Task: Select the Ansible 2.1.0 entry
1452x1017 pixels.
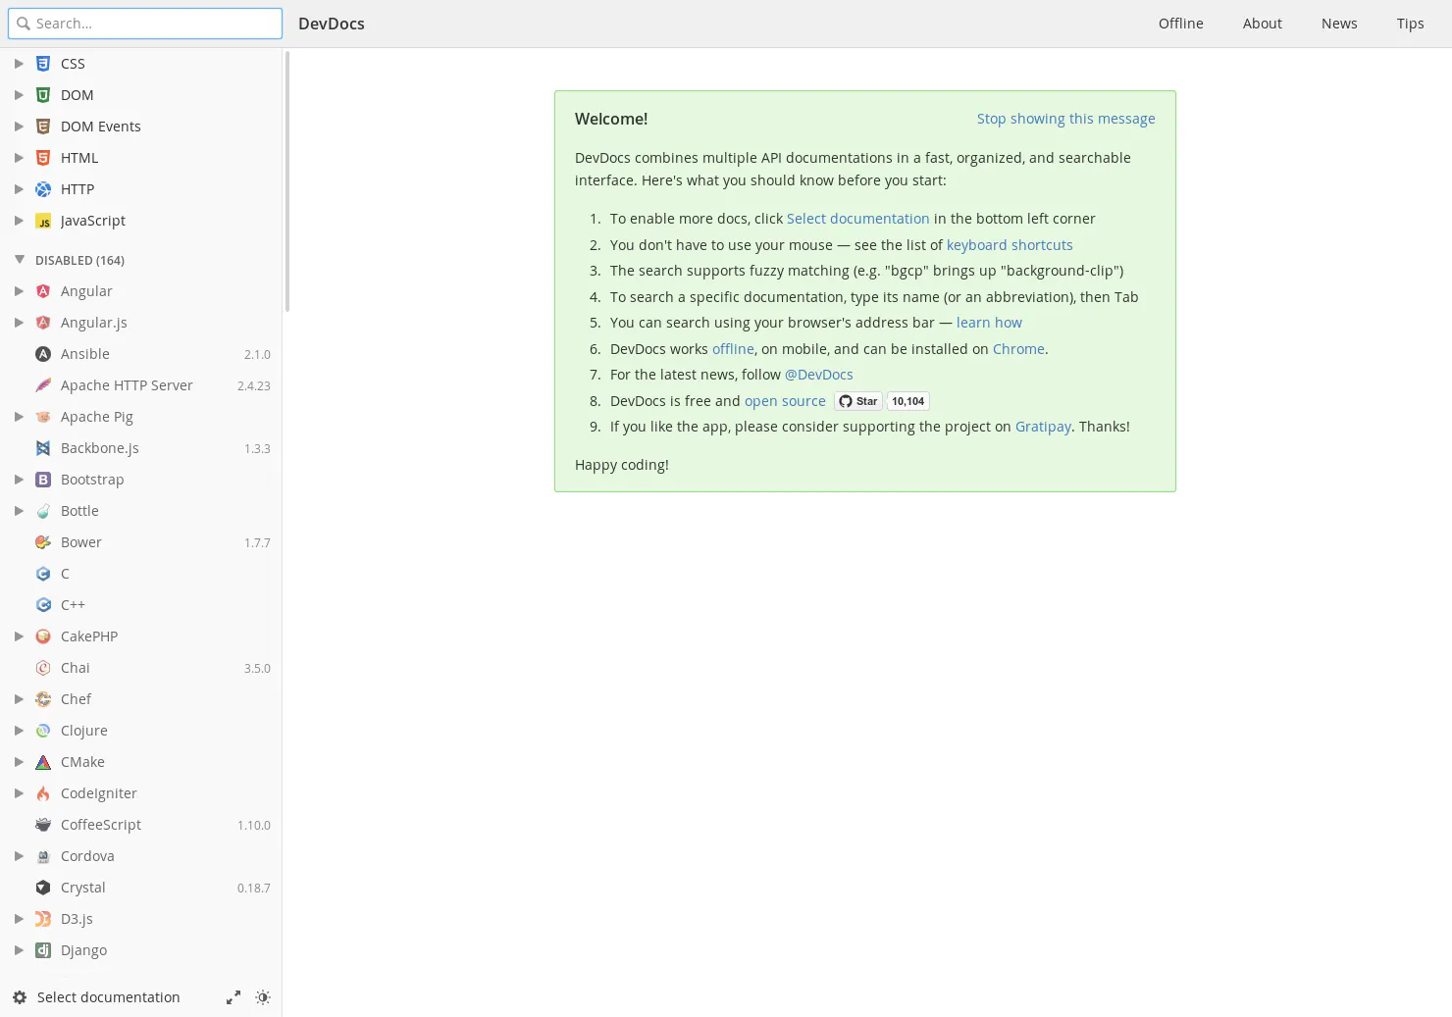Action: coord(141,354)
